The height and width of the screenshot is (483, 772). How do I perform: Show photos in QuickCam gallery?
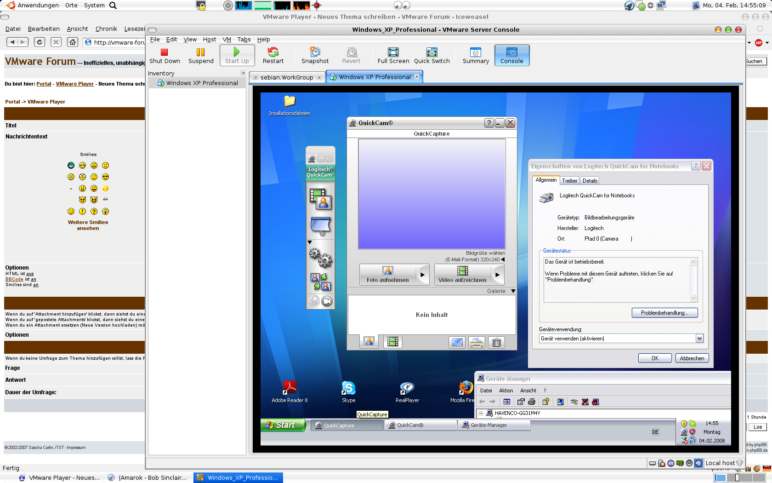(369, 341)
